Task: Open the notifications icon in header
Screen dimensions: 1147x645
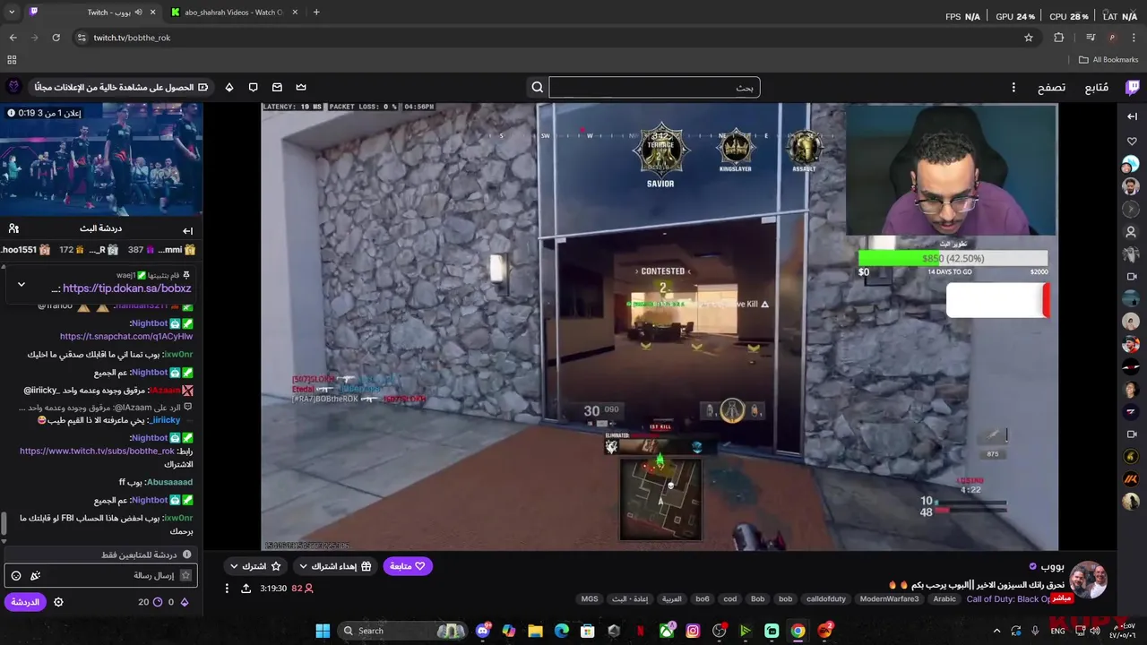Action: pyautogui.click(x=253, y=87)
